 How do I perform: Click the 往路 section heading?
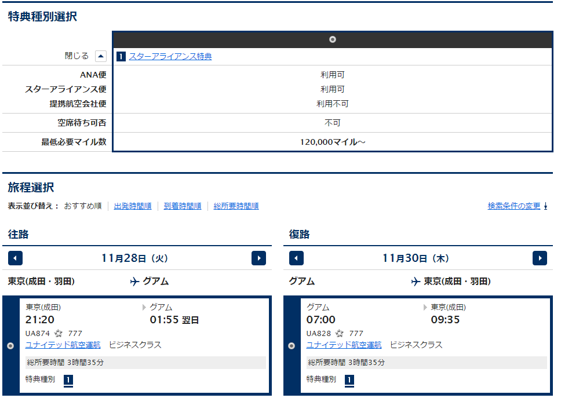pos(18,234)
